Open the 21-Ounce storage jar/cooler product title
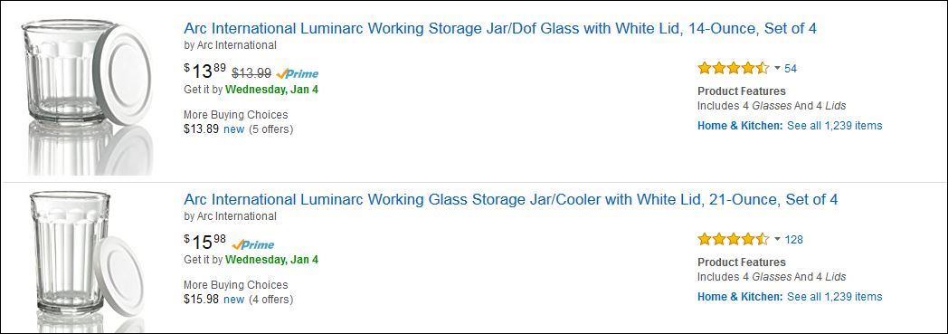 [x=511, y=200]
